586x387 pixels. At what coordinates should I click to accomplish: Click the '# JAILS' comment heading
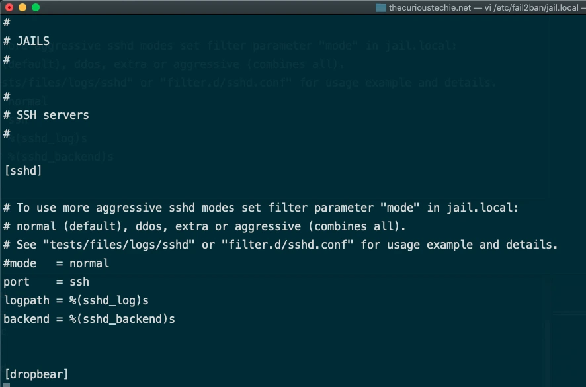26,41
